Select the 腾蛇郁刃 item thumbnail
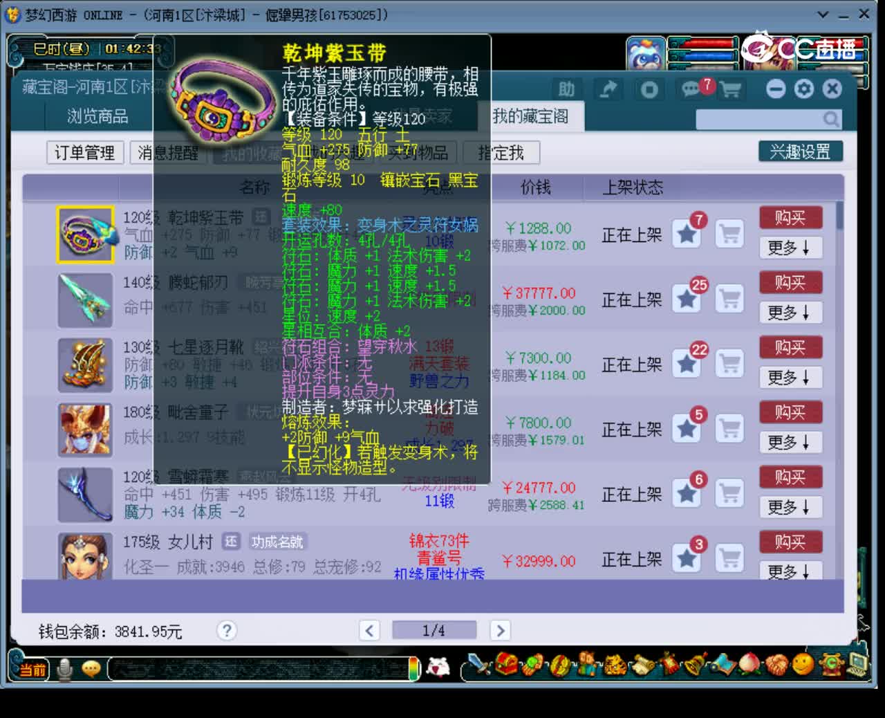The width and height of the screenshot is (885, 718). click(x=85, y=300)
